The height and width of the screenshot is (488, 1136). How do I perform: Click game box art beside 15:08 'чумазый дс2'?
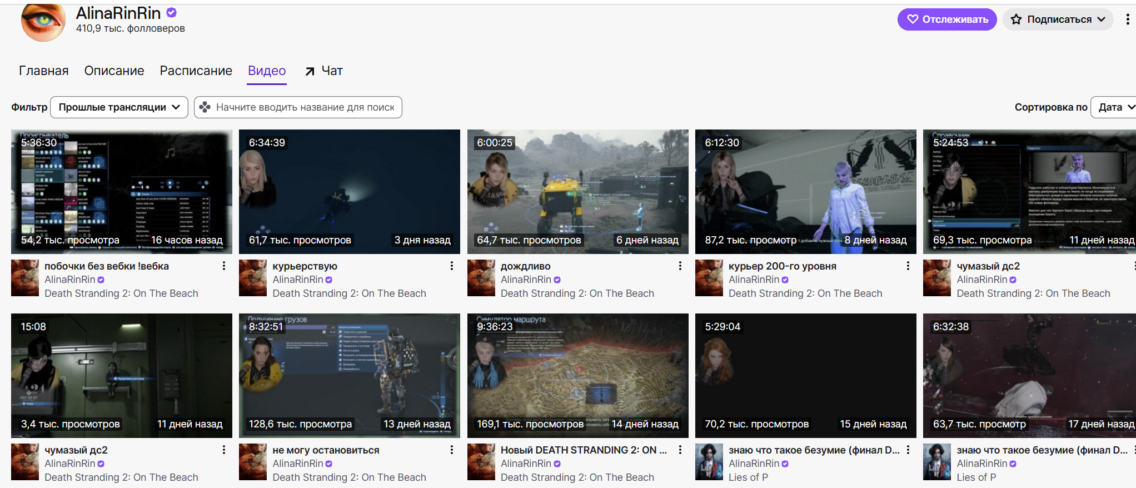[x=25, y=462]
